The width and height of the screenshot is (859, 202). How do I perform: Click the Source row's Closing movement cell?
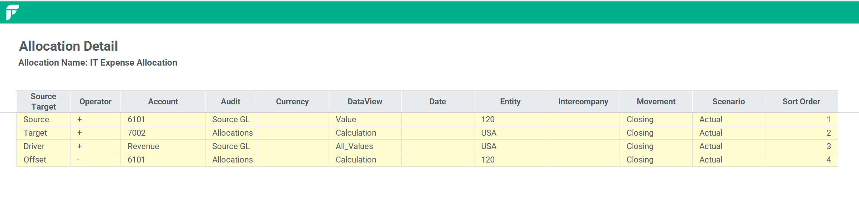pyautogui.click(x=656, y=120)
